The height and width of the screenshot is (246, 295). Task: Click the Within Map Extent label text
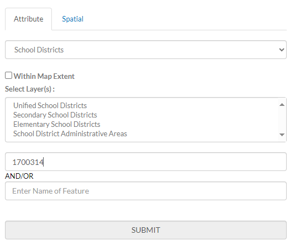pos(44,77)
